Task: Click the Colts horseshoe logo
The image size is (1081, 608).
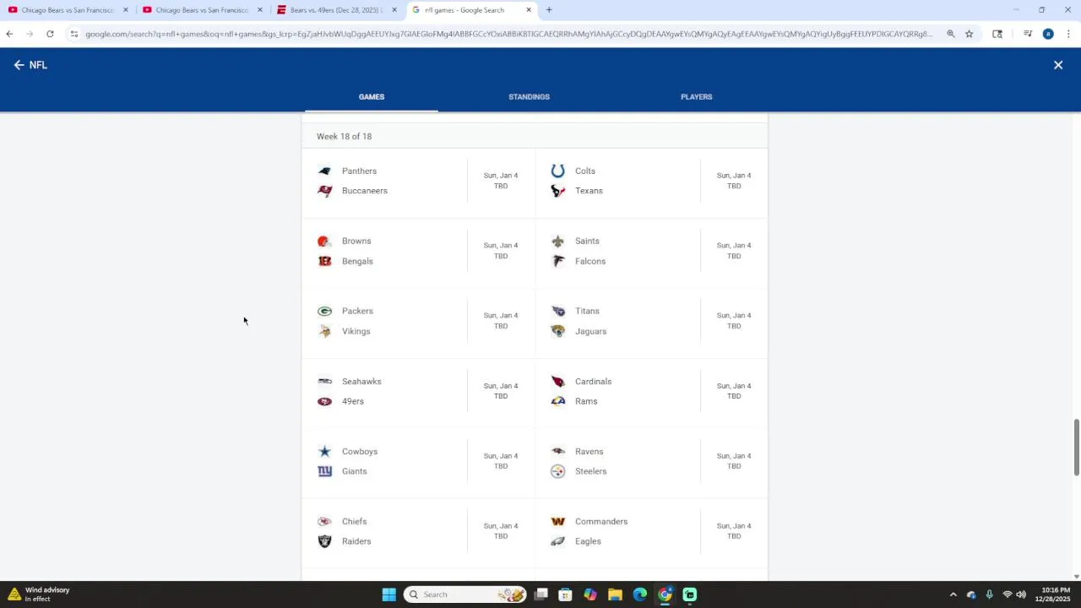Action: [x=557, y=171]
